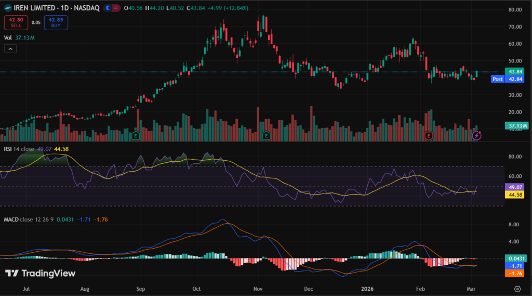This screenshot has height=296, width=532.
Task: Click the purple 49.07 RSI value tag
Action: click(515, 187)
